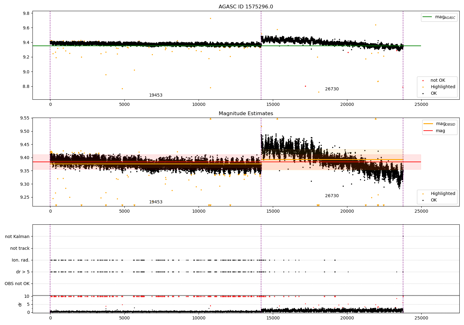The height and width of the screenshot is (325, 464).
Task: Click 'OK' legend entry in Magnitude Estimates plot
Action: point(434,200)
